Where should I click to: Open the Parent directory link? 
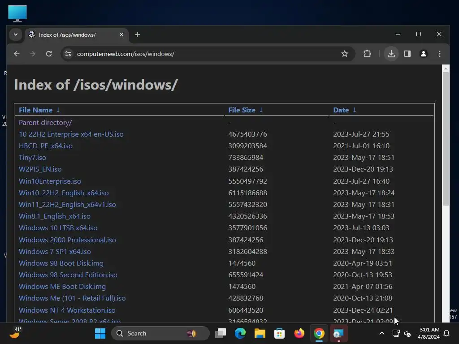(45, 123)
